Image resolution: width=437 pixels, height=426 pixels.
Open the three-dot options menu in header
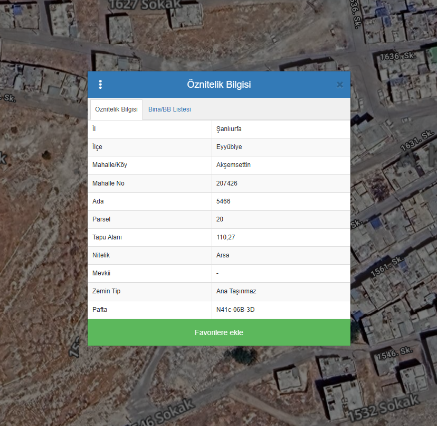pyautogui.click(x=100, y=85)
